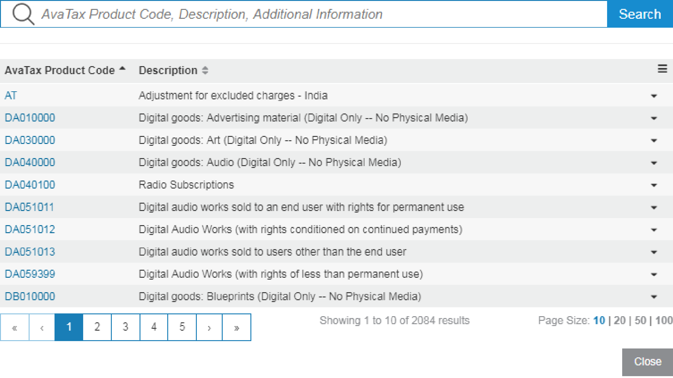This screenshot has width=673, height=378.
Task: Expand the AT row dropdown arrow
Action: point(654,96)
